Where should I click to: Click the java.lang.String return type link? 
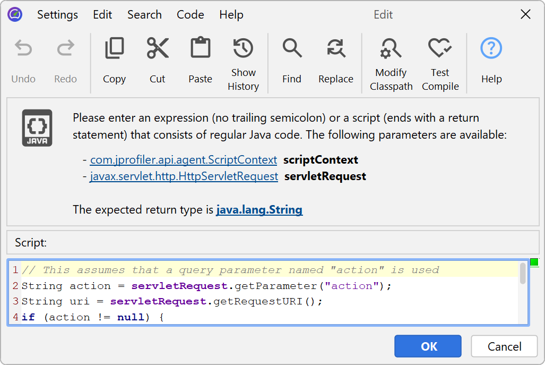coord(259,210)
